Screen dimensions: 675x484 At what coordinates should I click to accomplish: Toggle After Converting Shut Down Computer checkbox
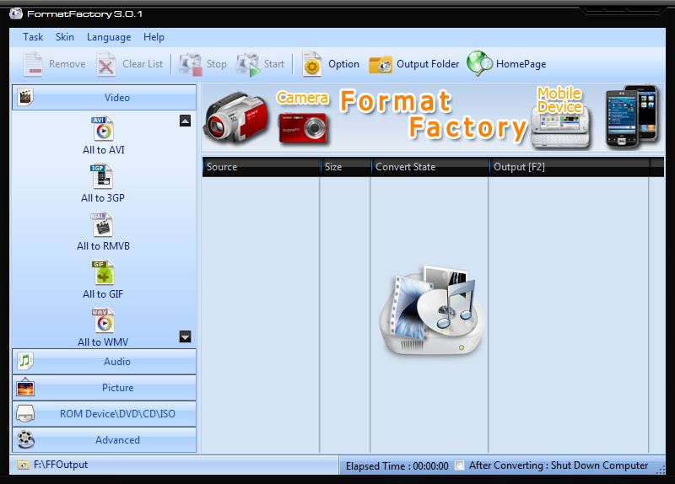pyautogui.click(x=460, y=465)
